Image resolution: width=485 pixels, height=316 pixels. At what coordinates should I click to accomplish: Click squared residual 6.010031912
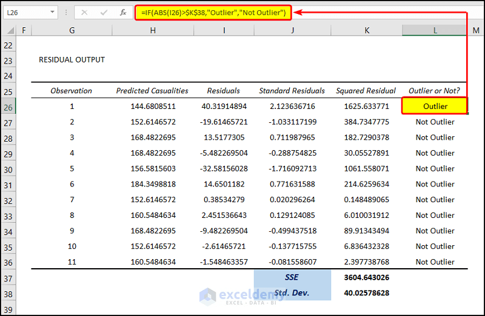[x=367, y=216]
